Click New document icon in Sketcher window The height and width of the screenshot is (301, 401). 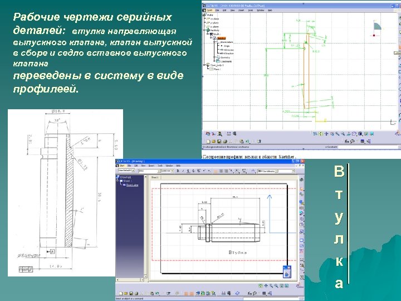(208, 141)
